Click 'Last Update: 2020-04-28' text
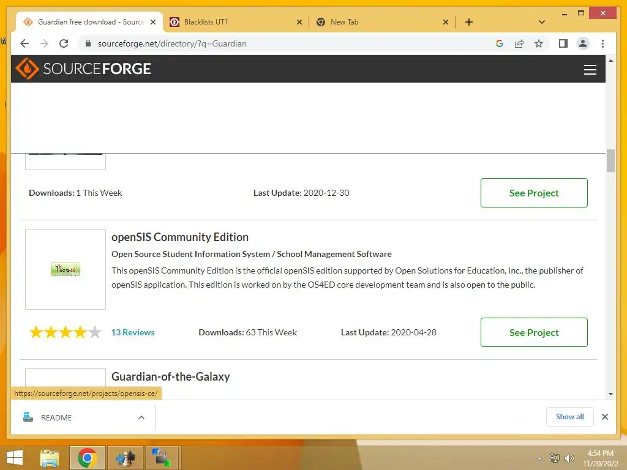 [388, 332]
